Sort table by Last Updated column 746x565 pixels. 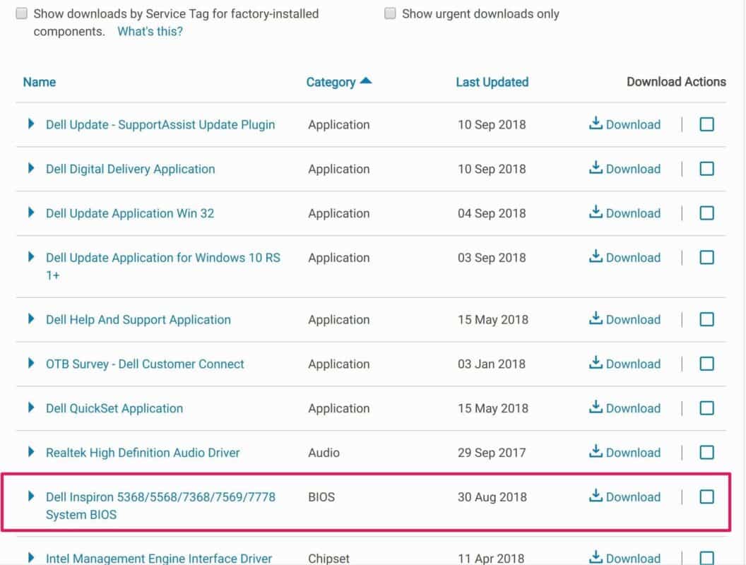coord(492,82)
